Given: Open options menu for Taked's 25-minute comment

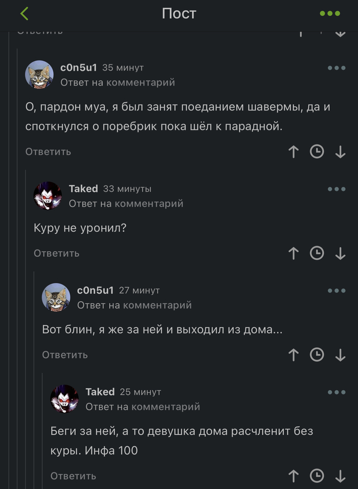Looking at the screenshot, I should click(x=337, y=392).
